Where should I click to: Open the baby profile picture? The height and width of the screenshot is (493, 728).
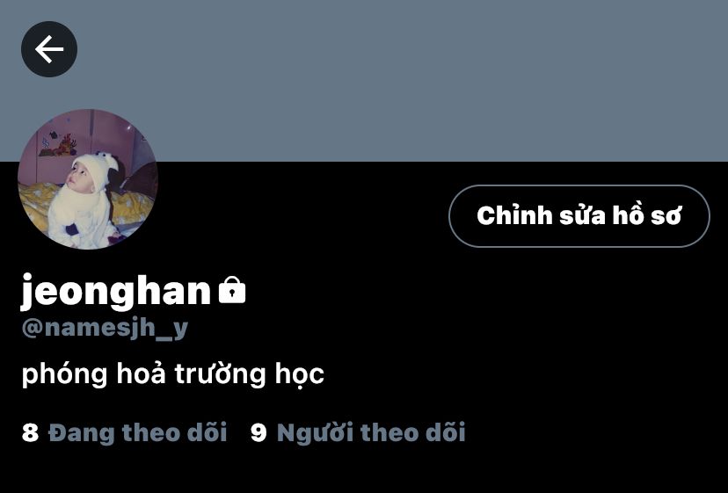click(x=88, y=179)
